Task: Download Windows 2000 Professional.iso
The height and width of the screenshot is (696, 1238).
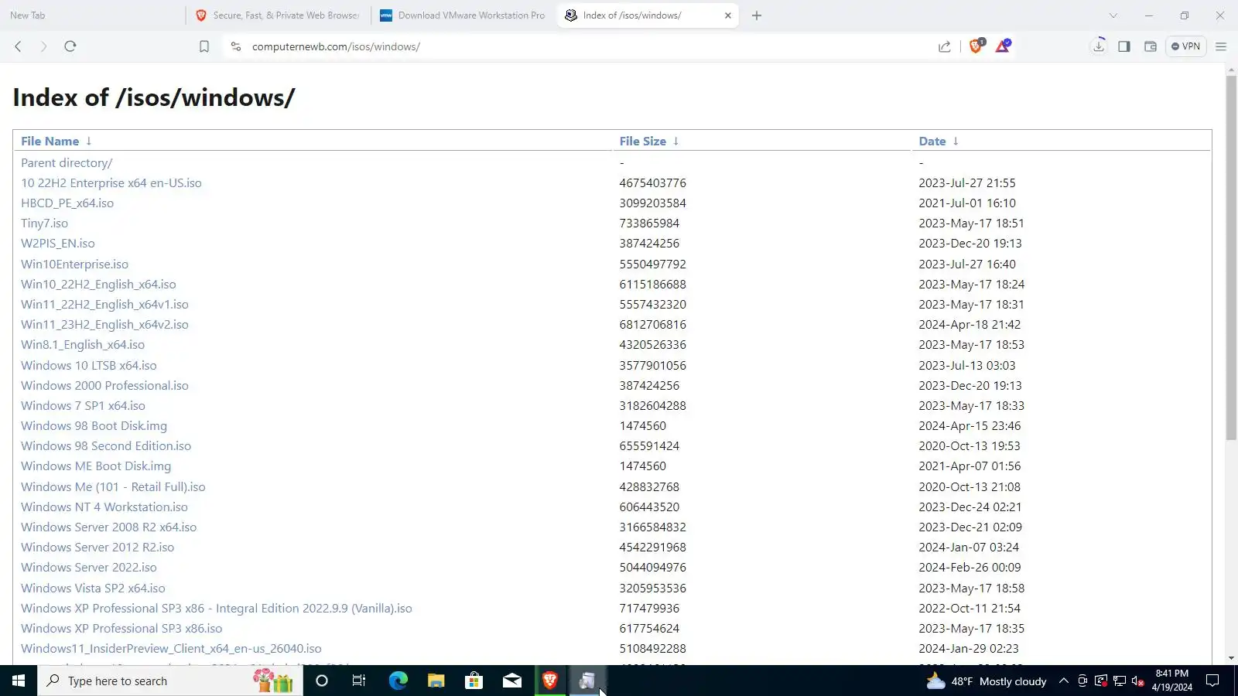Action: [104, 386]
